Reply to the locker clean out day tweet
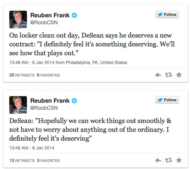Viewport: 190px width, 169px height. pyautogui.click(x=158, y=75)
